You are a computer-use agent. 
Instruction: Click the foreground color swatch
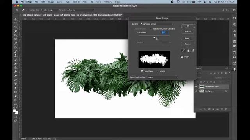click(x=15, y=111)
